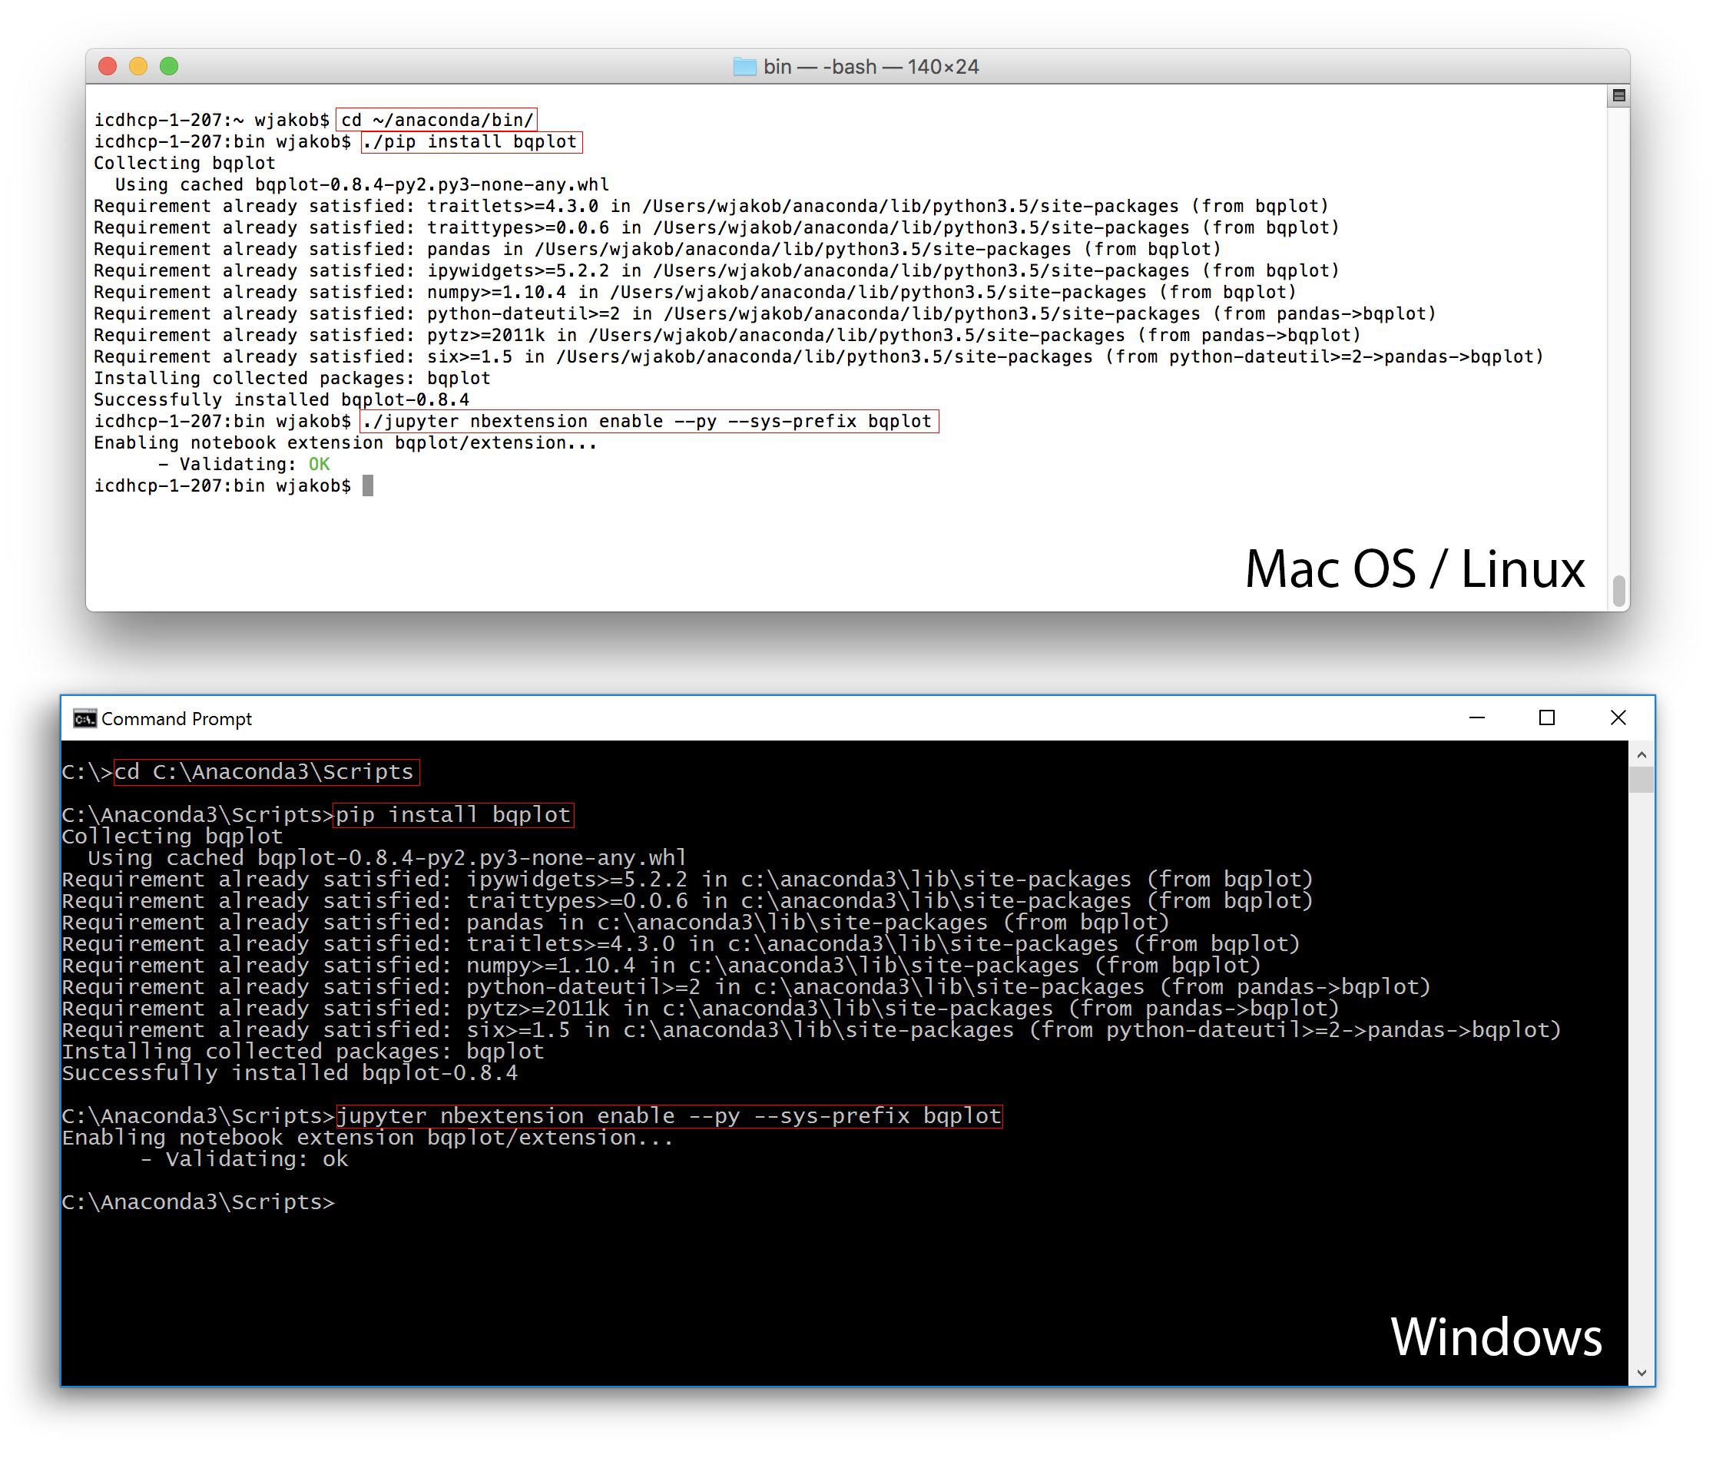Click the Command Prompt scroll down arrow

[1641, 1373]
